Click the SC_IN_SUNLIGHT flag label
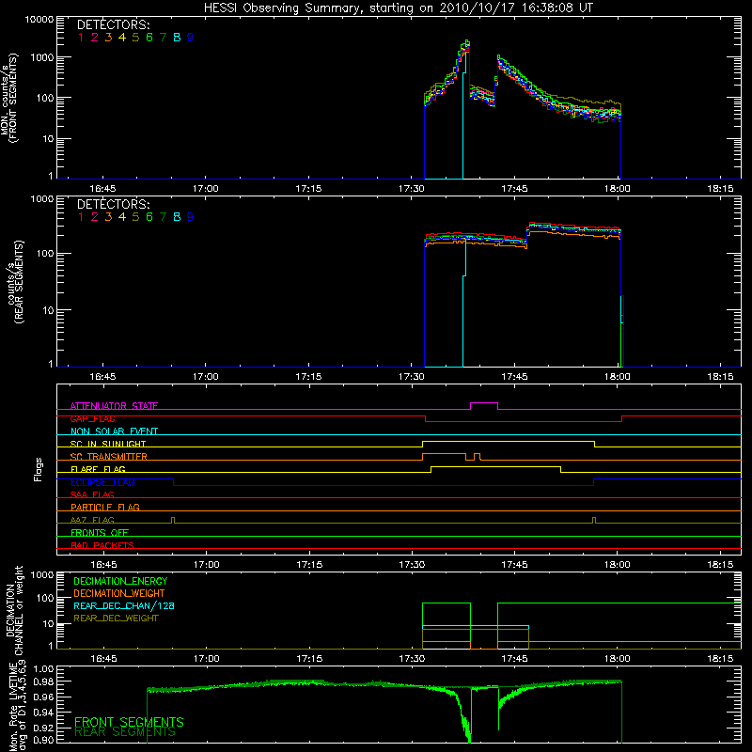 point(108,444)
